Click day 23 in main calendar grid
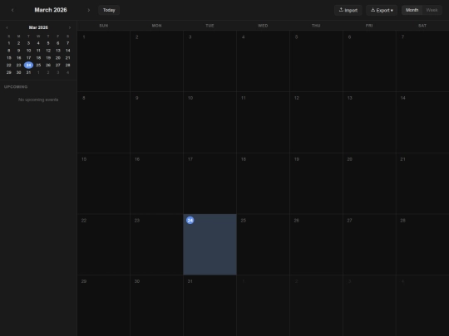Image resolution: width=449 pixels, height=336 pixels. click(x=156, y=244)
